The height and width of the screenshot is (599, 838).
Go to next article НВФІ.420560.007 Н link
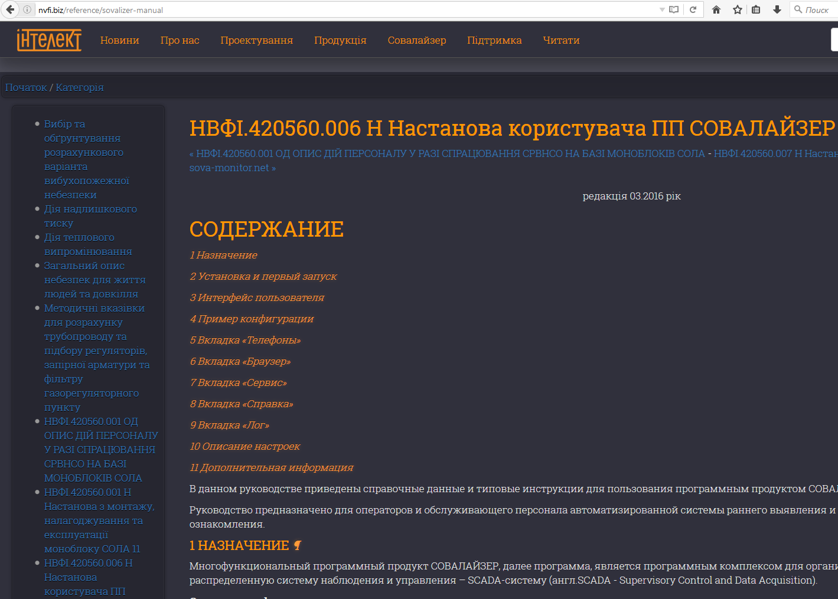pos(775,153)
